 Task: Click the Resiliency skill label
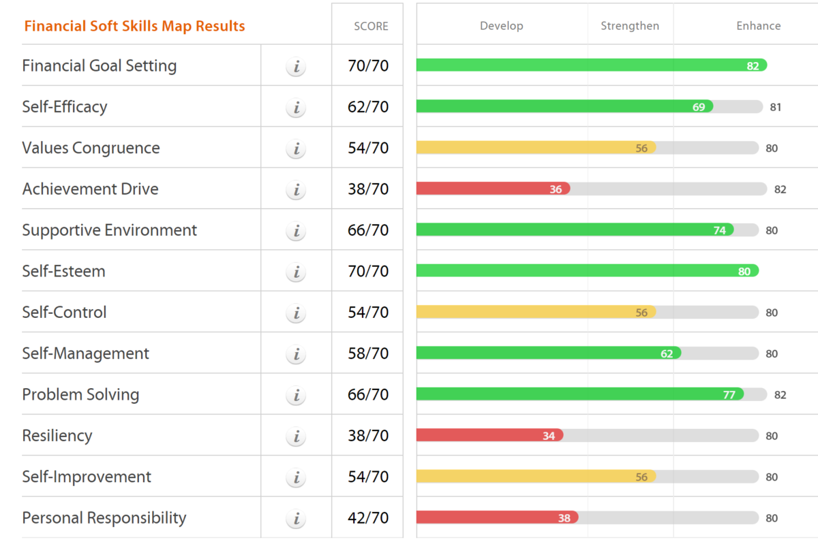click(57, 436)
